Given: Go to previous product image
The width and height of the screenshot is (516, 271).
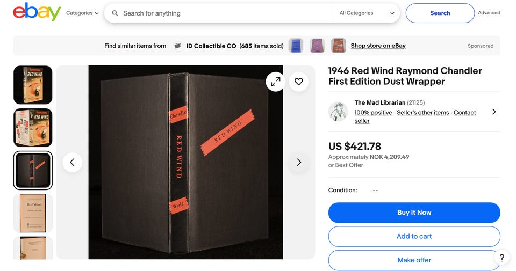Looking at the screenshot, I should point(72,162).
